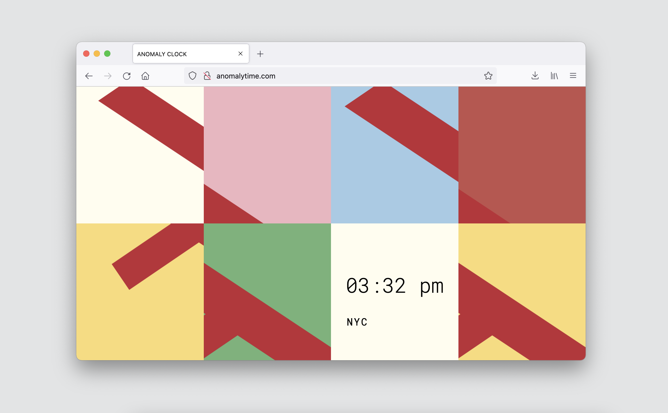Bookmark this page with the star
The width and height of the screenshot is (668, 413).
(488, 76)
